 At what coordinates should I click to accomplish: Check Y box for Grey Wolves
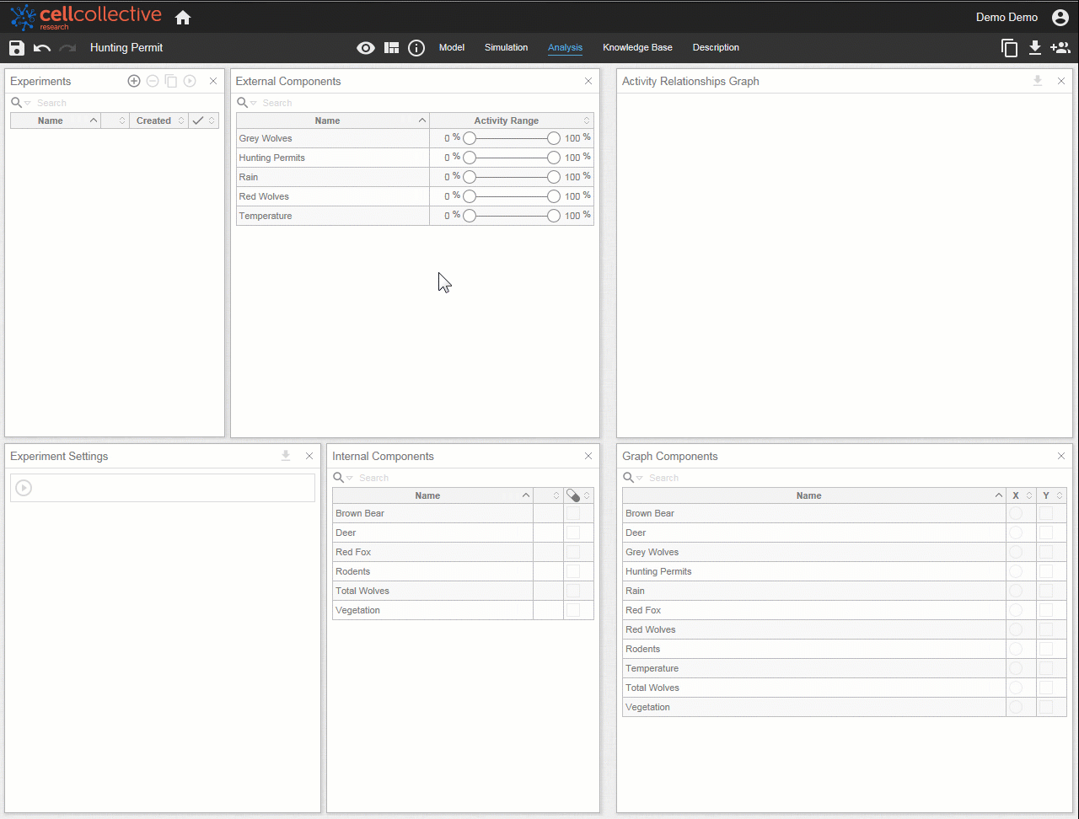pyautogui.click(x=1046, y=552)
